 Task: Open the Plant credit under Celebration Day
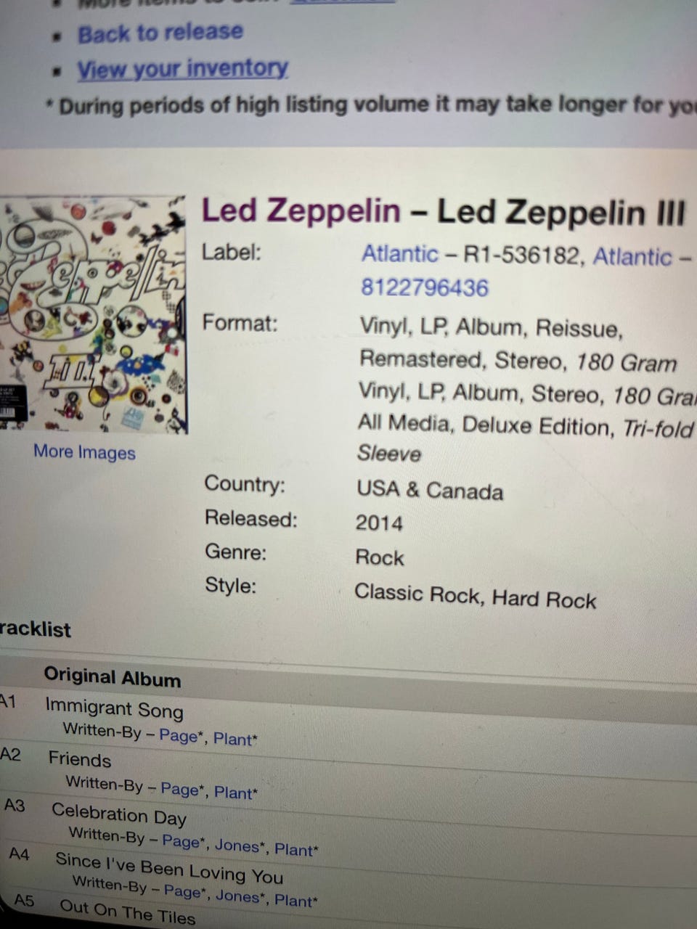[294, 849]
